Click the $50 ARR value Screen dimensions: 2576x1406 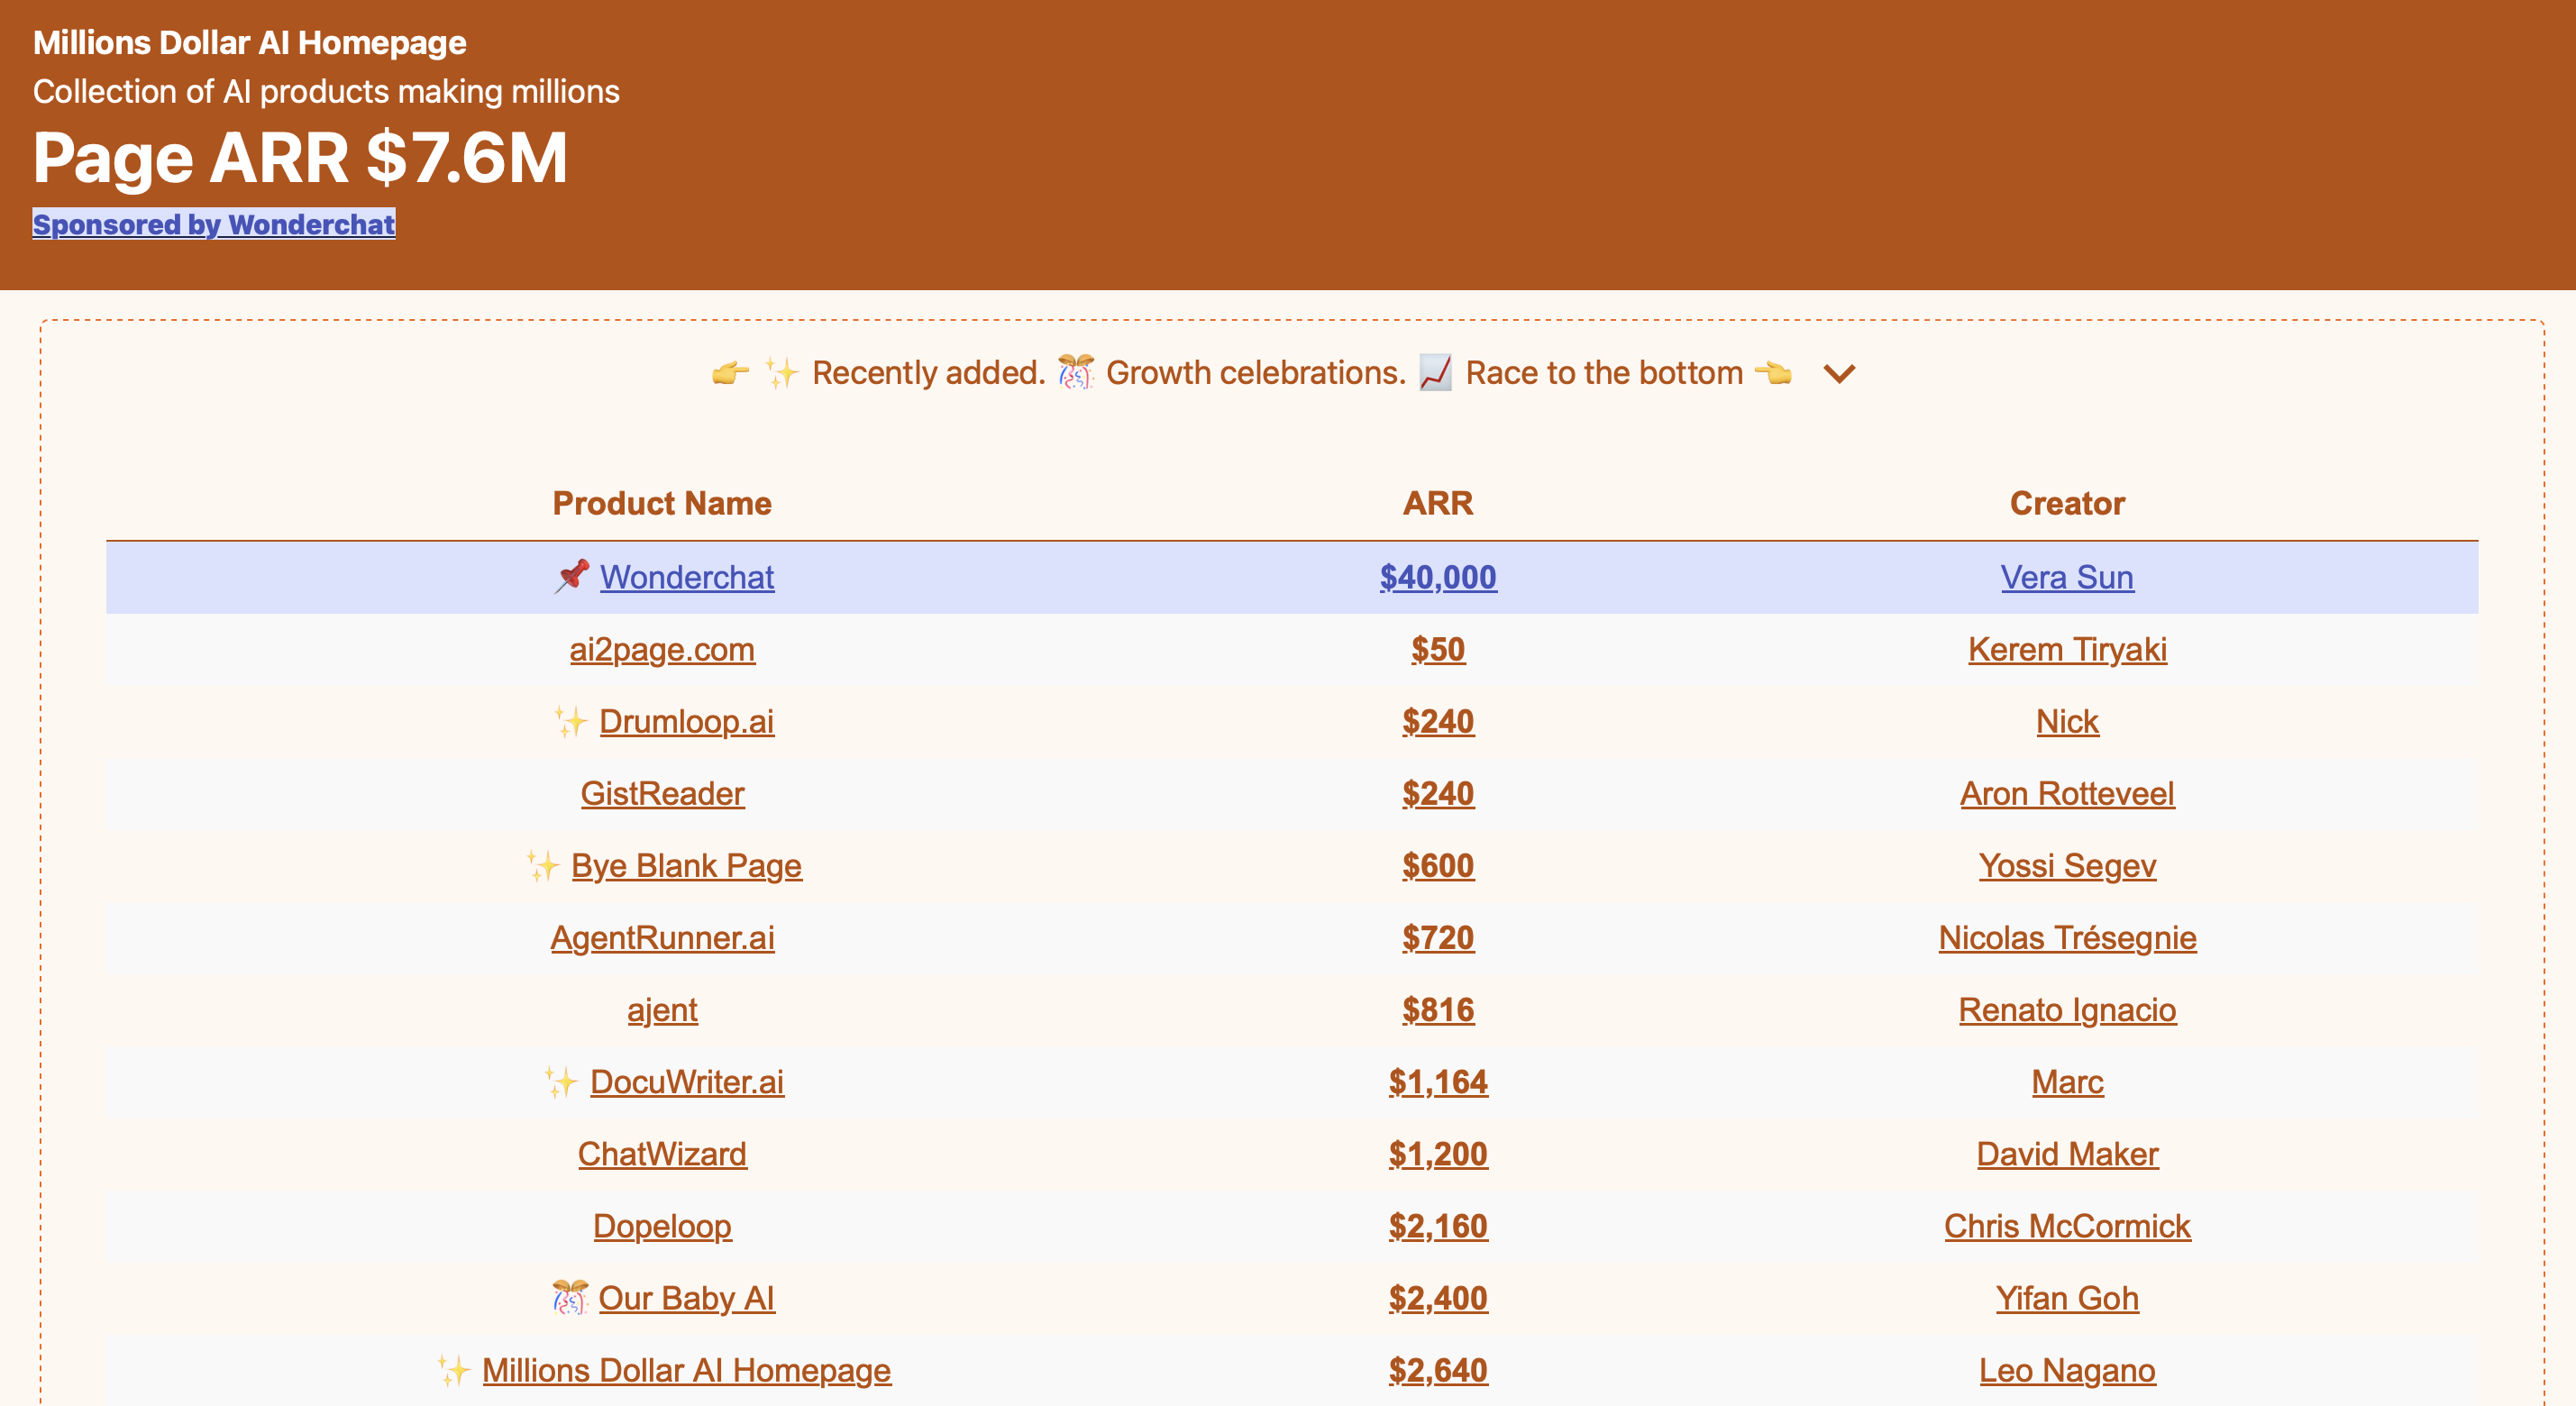[1438, 649]
